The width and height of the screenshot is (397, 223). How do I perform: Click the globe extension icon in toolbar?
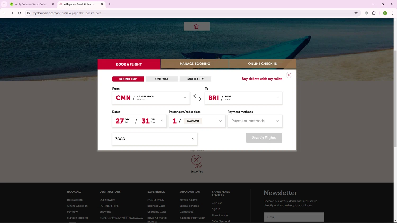(x=366, y=13)
